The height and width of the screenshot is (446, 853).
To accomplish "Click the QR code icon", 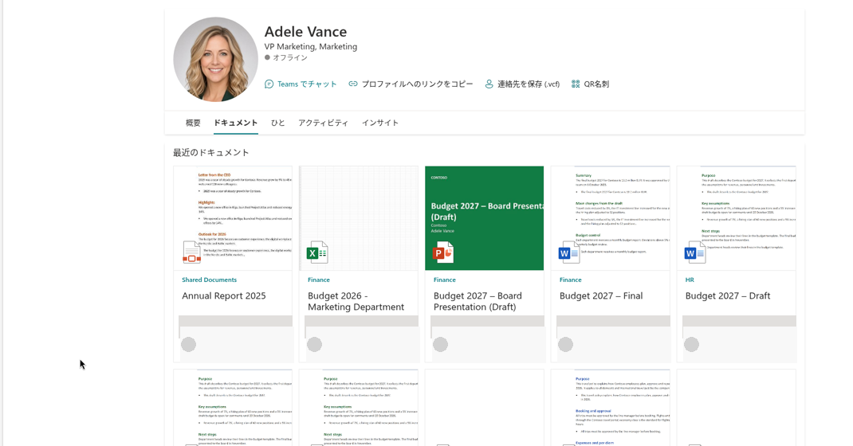I will pos(576,84).
